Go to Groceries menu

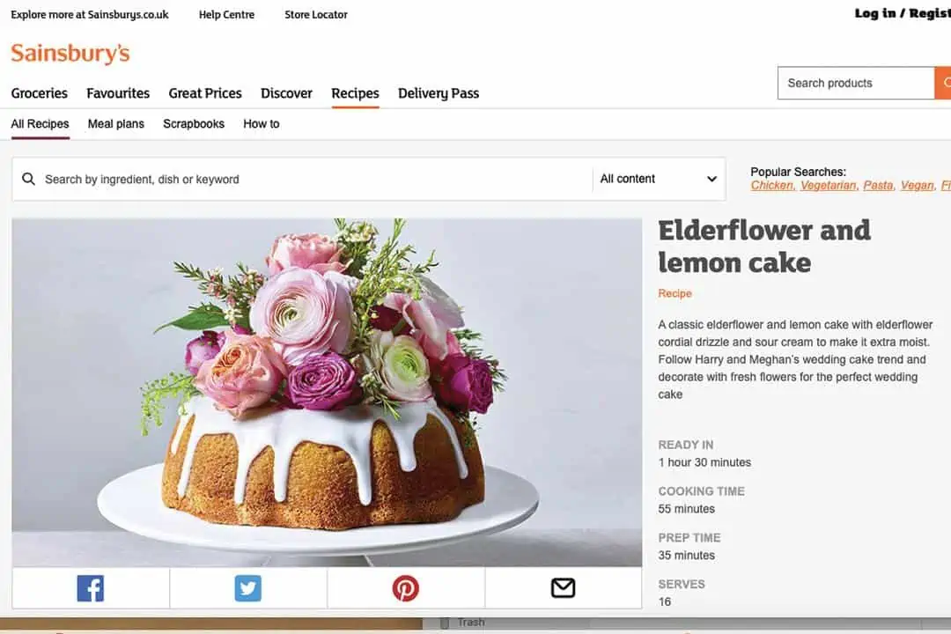click(40, 93)
